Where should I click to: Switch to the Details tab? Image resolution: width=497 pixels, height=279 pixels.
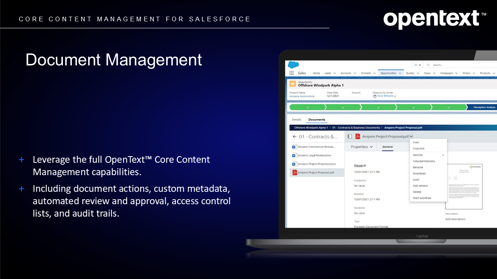[x=296, y=120]
